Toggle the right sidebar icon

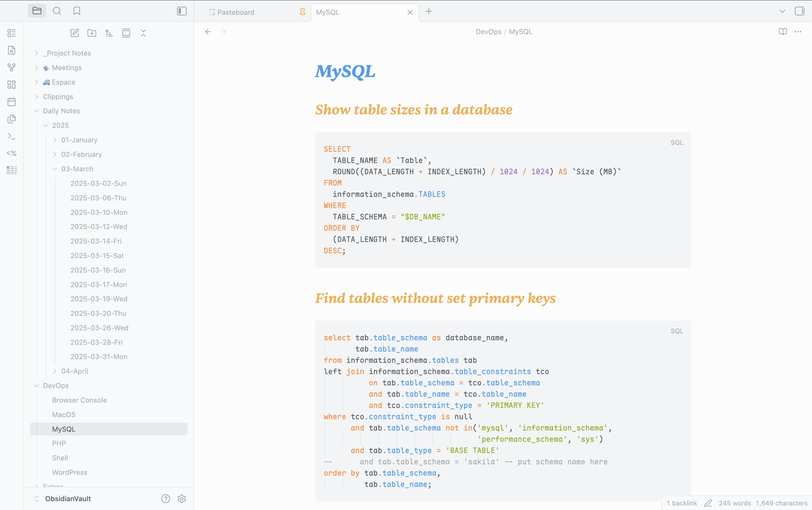(800, 11)
